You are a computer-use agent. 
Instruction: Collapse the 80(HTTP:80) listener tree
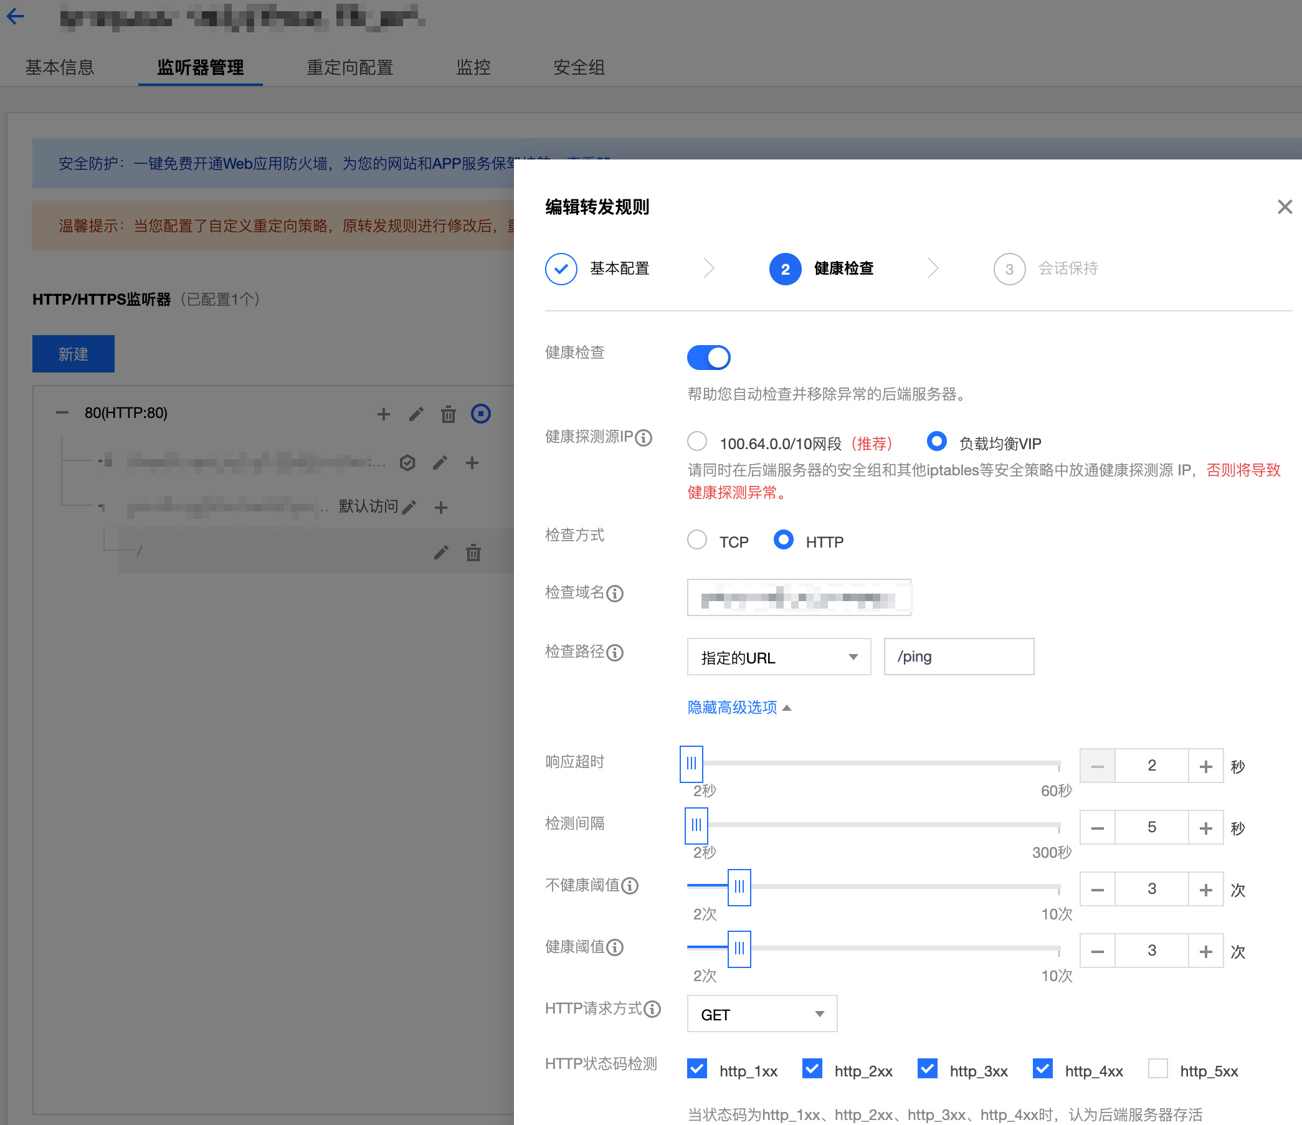[x=62, y=413]
